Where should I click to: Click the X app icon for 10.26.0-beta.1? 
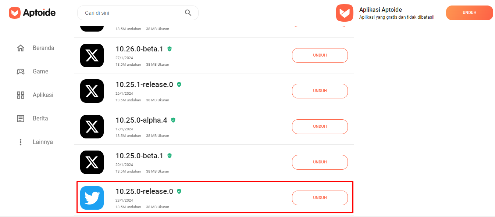point(92,55)
